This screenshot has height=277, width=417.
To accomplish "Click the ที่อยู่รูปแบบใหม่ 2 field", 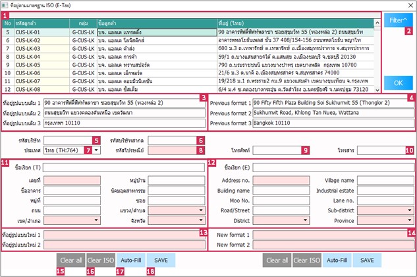I will [x=125, y=245].
